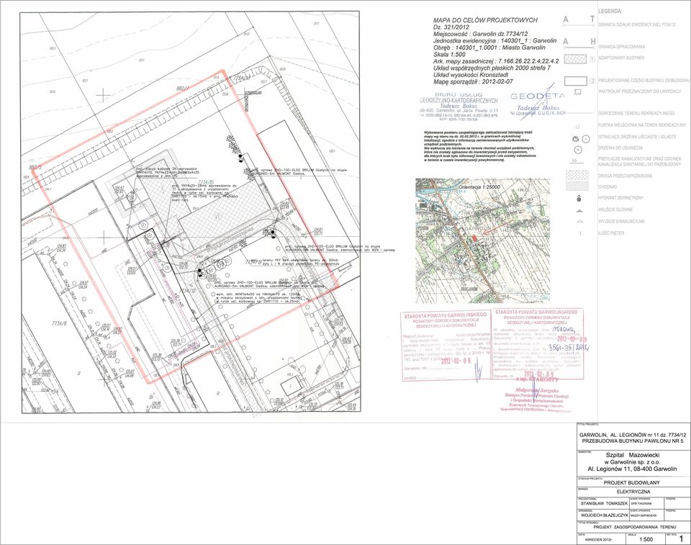
Task: Click the 'Szpital Mazowiecki' investor text
Action: (x=631, y=456)
